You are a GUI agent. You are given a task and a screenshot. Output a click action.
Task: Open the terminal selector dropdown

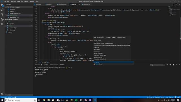(x=157, y=65)
